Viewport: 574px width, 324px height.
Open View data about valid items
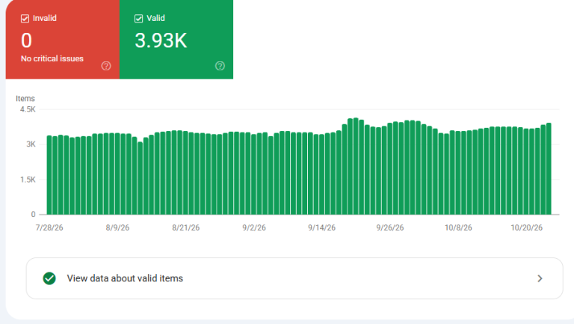(x=294, y=278)
